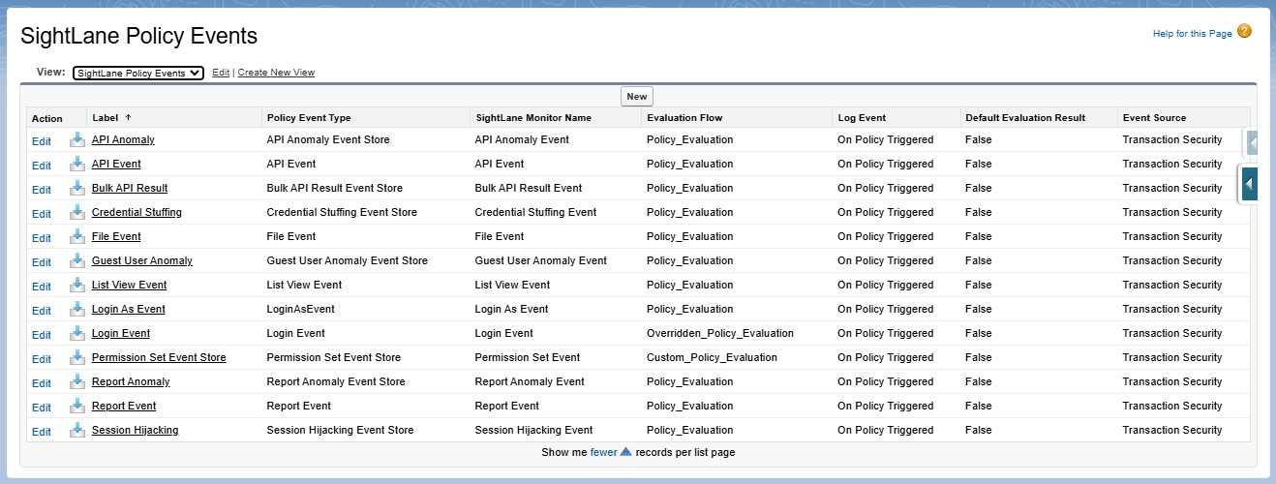Click the orange help question mark icon
The height and width of the screenshot is (484, 1276).
pos(1245,31)
